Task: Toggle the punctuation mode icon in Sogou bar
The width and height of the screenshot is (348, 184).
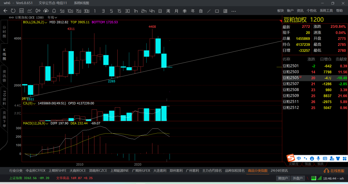Action: 305,158
